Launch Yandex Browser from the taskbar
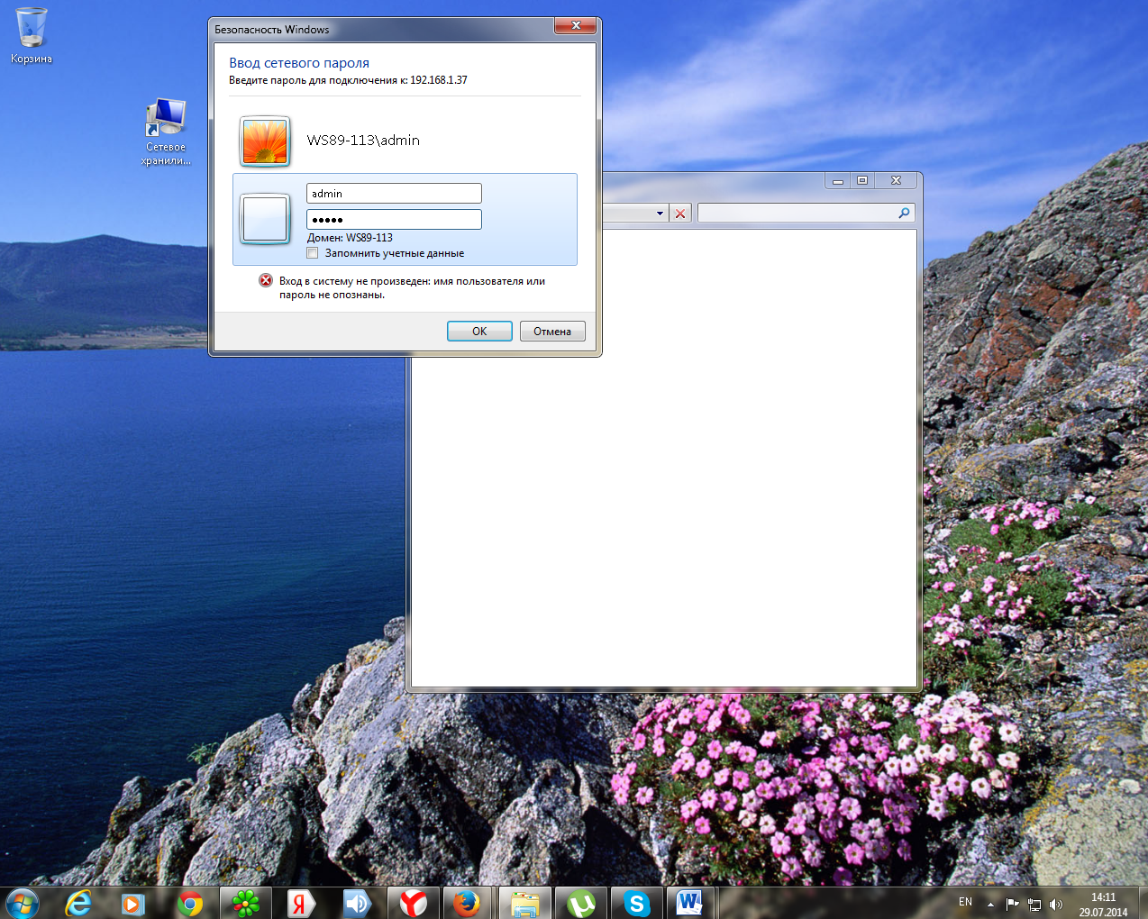Screen dimensions: 1148x919 point(414,903)
